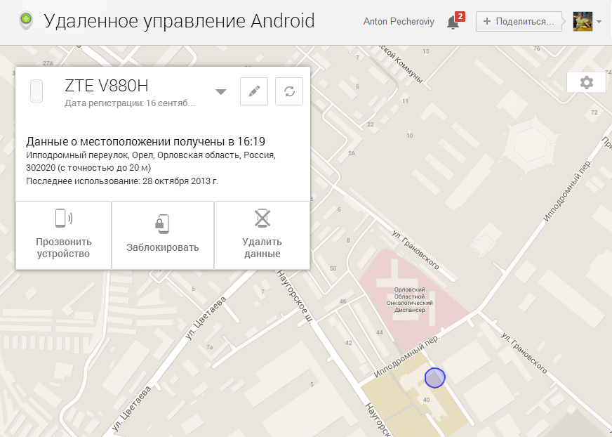Open the settings gear on the map
612x437 pixels.
[x=586, y=82]
